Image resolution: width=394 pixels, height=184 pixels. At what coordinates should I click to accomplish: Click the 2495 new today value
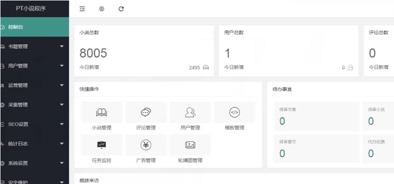195,68
